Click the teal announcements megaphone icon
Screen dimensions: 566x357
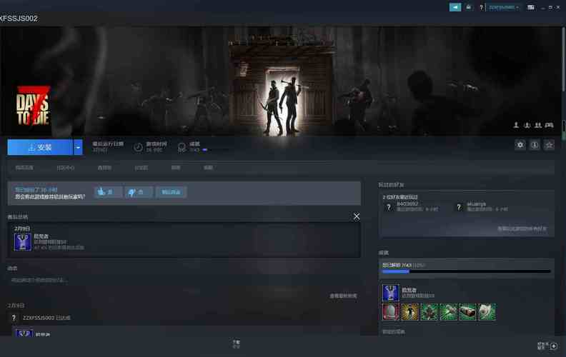(455, 7)
